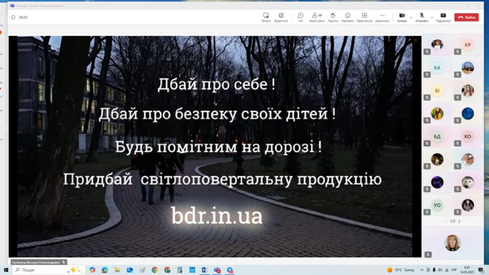The height and width of the screenshot is (275, 489).
Task: Raise hand with the Підняти icon
Action: click(333, 17)
